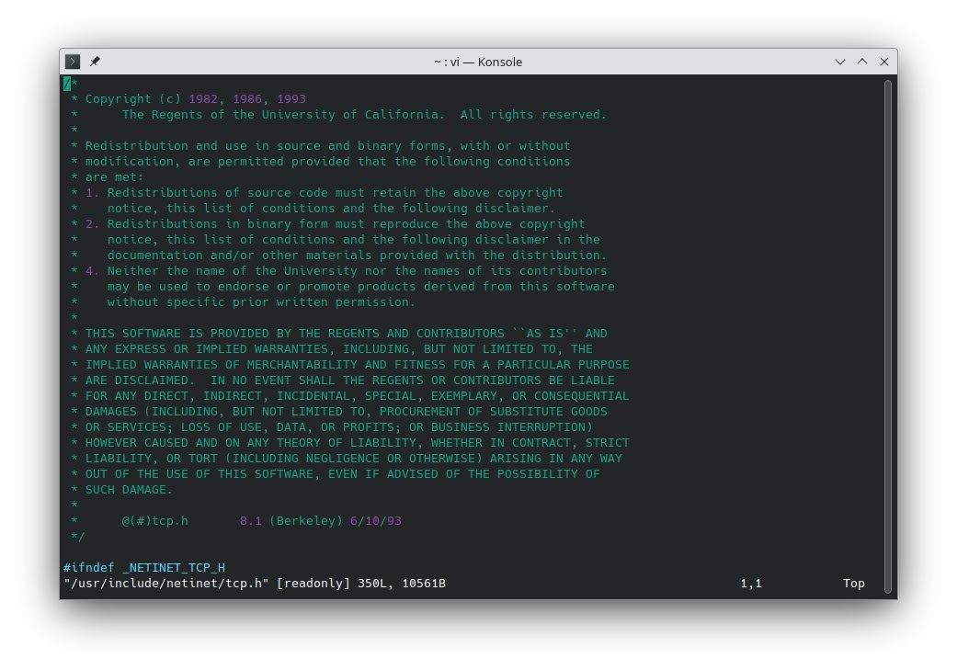Open the Konsole window menu icon
Image resolution: width=957 pixels, height=670 pixels.
click(74, 62)
